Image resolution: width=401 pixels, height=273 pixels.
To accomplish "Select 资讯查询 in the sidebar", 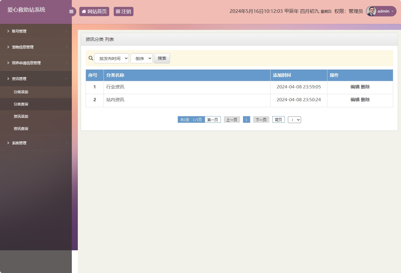I will (x=21, y=128).
